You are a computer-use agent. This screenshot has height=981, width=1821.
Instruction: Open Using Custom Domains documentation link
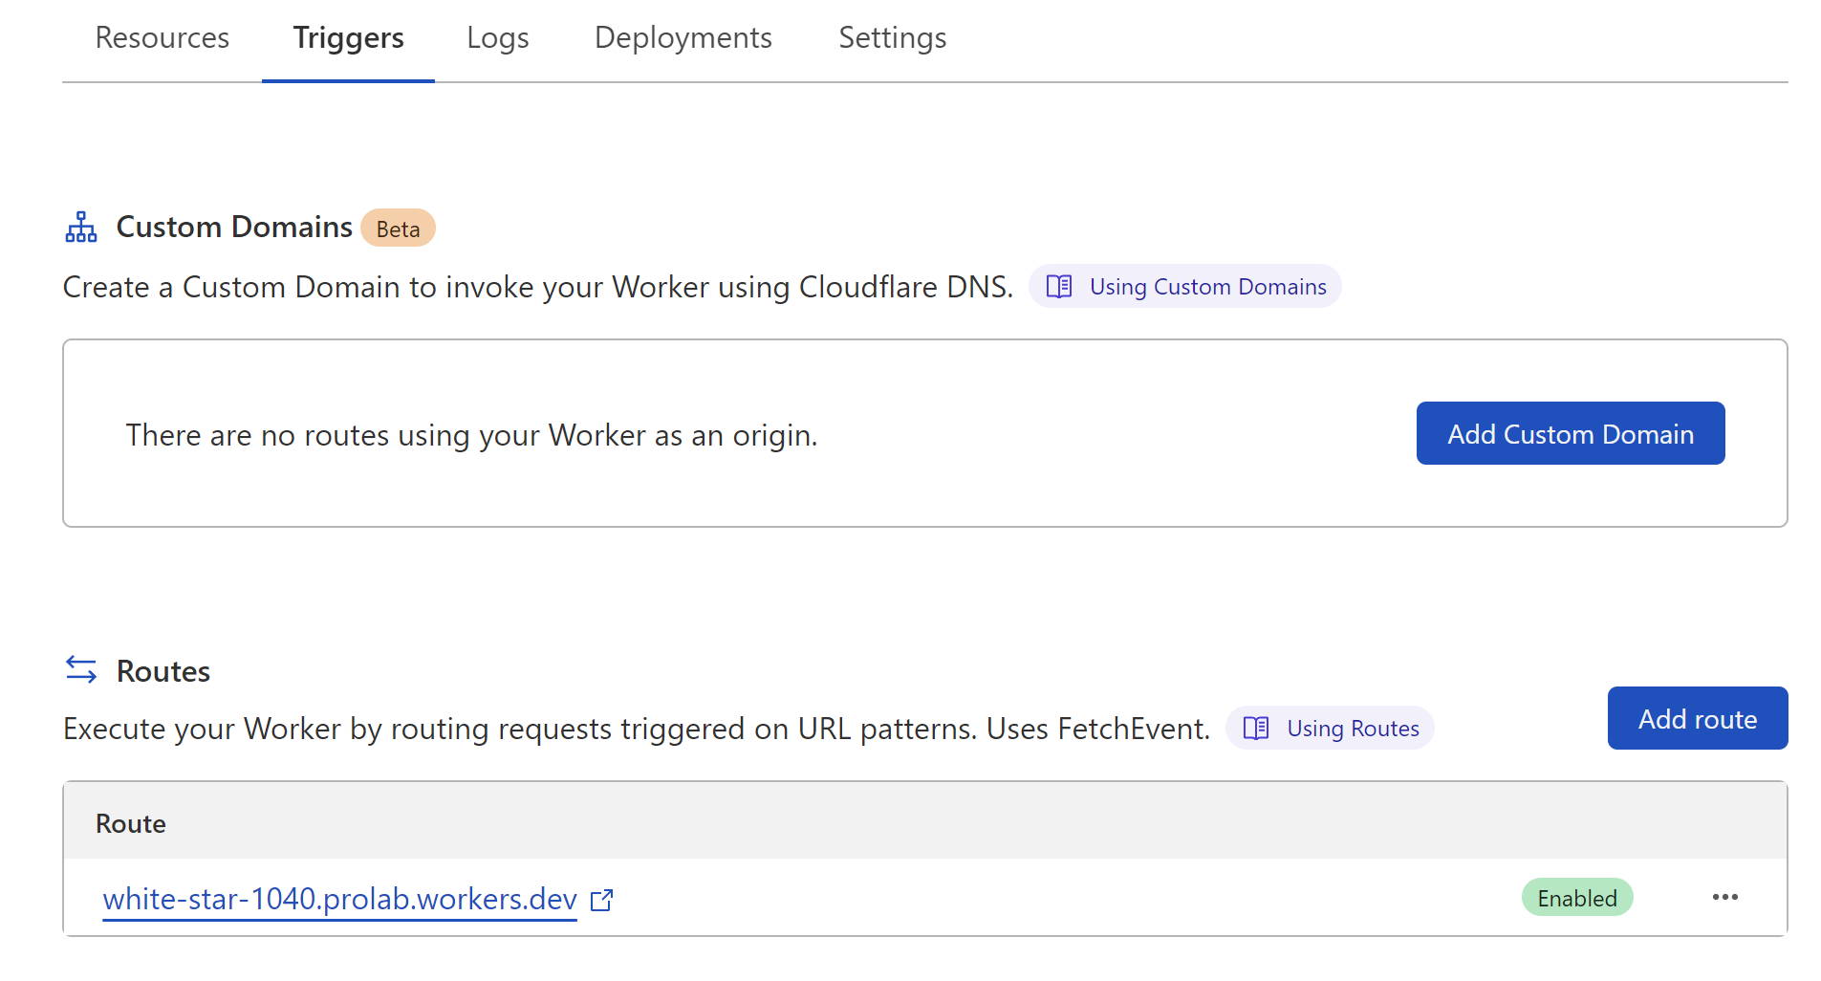(x=1185, y=287)
